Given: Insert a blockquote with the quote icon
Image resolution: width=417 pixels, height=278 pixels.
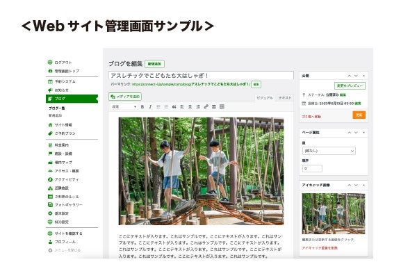Looking at the screenshot, I should pos(174,106).
